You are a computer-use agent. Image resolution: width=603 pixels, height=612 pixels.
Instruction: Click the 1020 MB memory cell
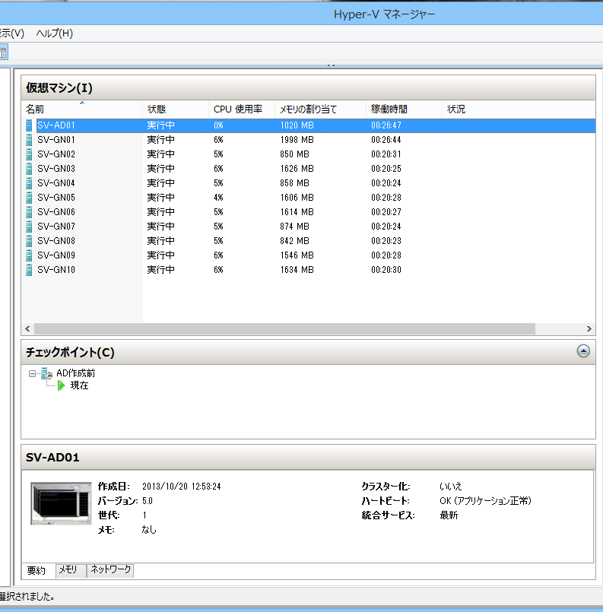[297, 125]
